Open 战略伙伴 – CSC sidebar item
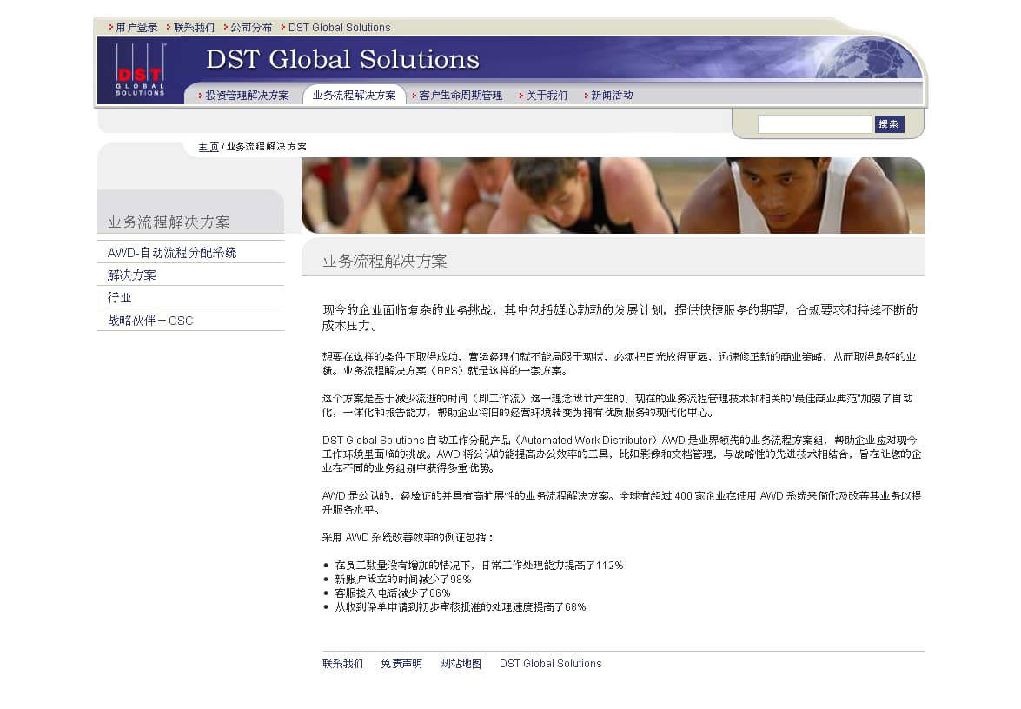 click(150, 321)
